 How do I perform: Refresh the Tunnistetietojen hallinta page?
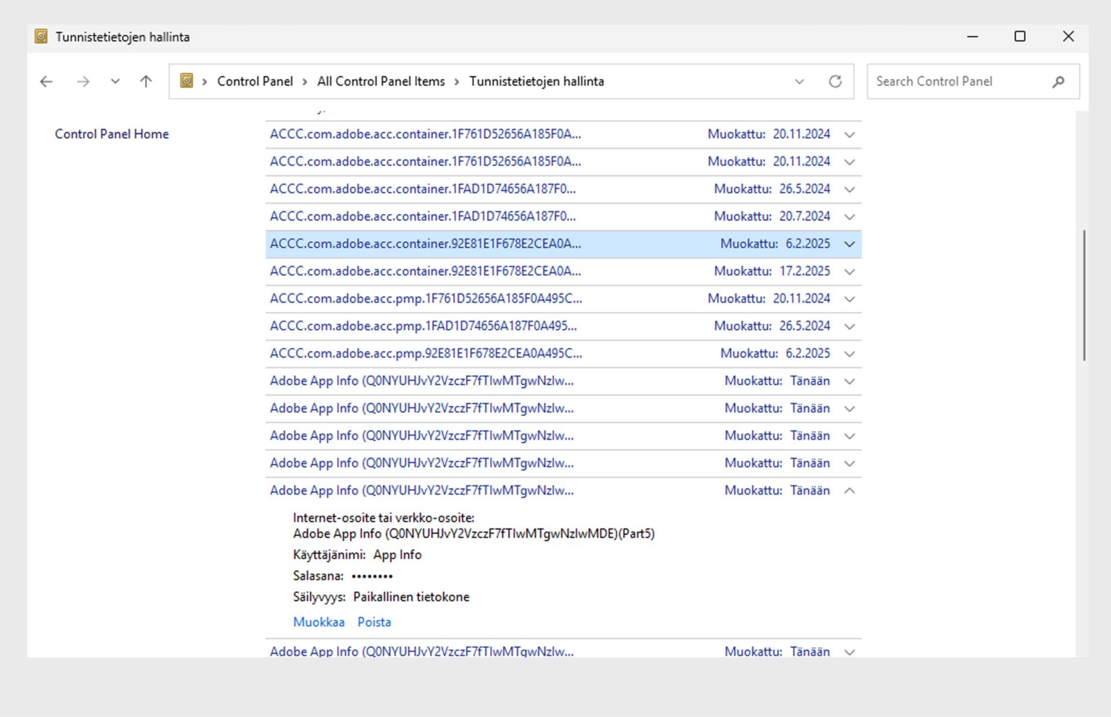tap(835, 82)
